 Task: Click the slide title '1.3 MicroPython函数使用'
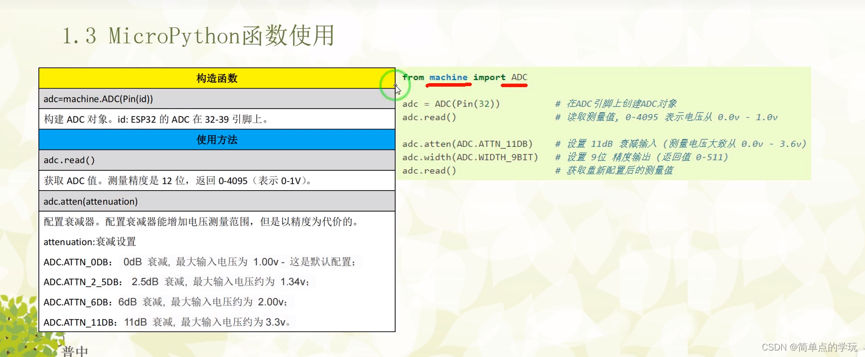click(x=198, y=36)
